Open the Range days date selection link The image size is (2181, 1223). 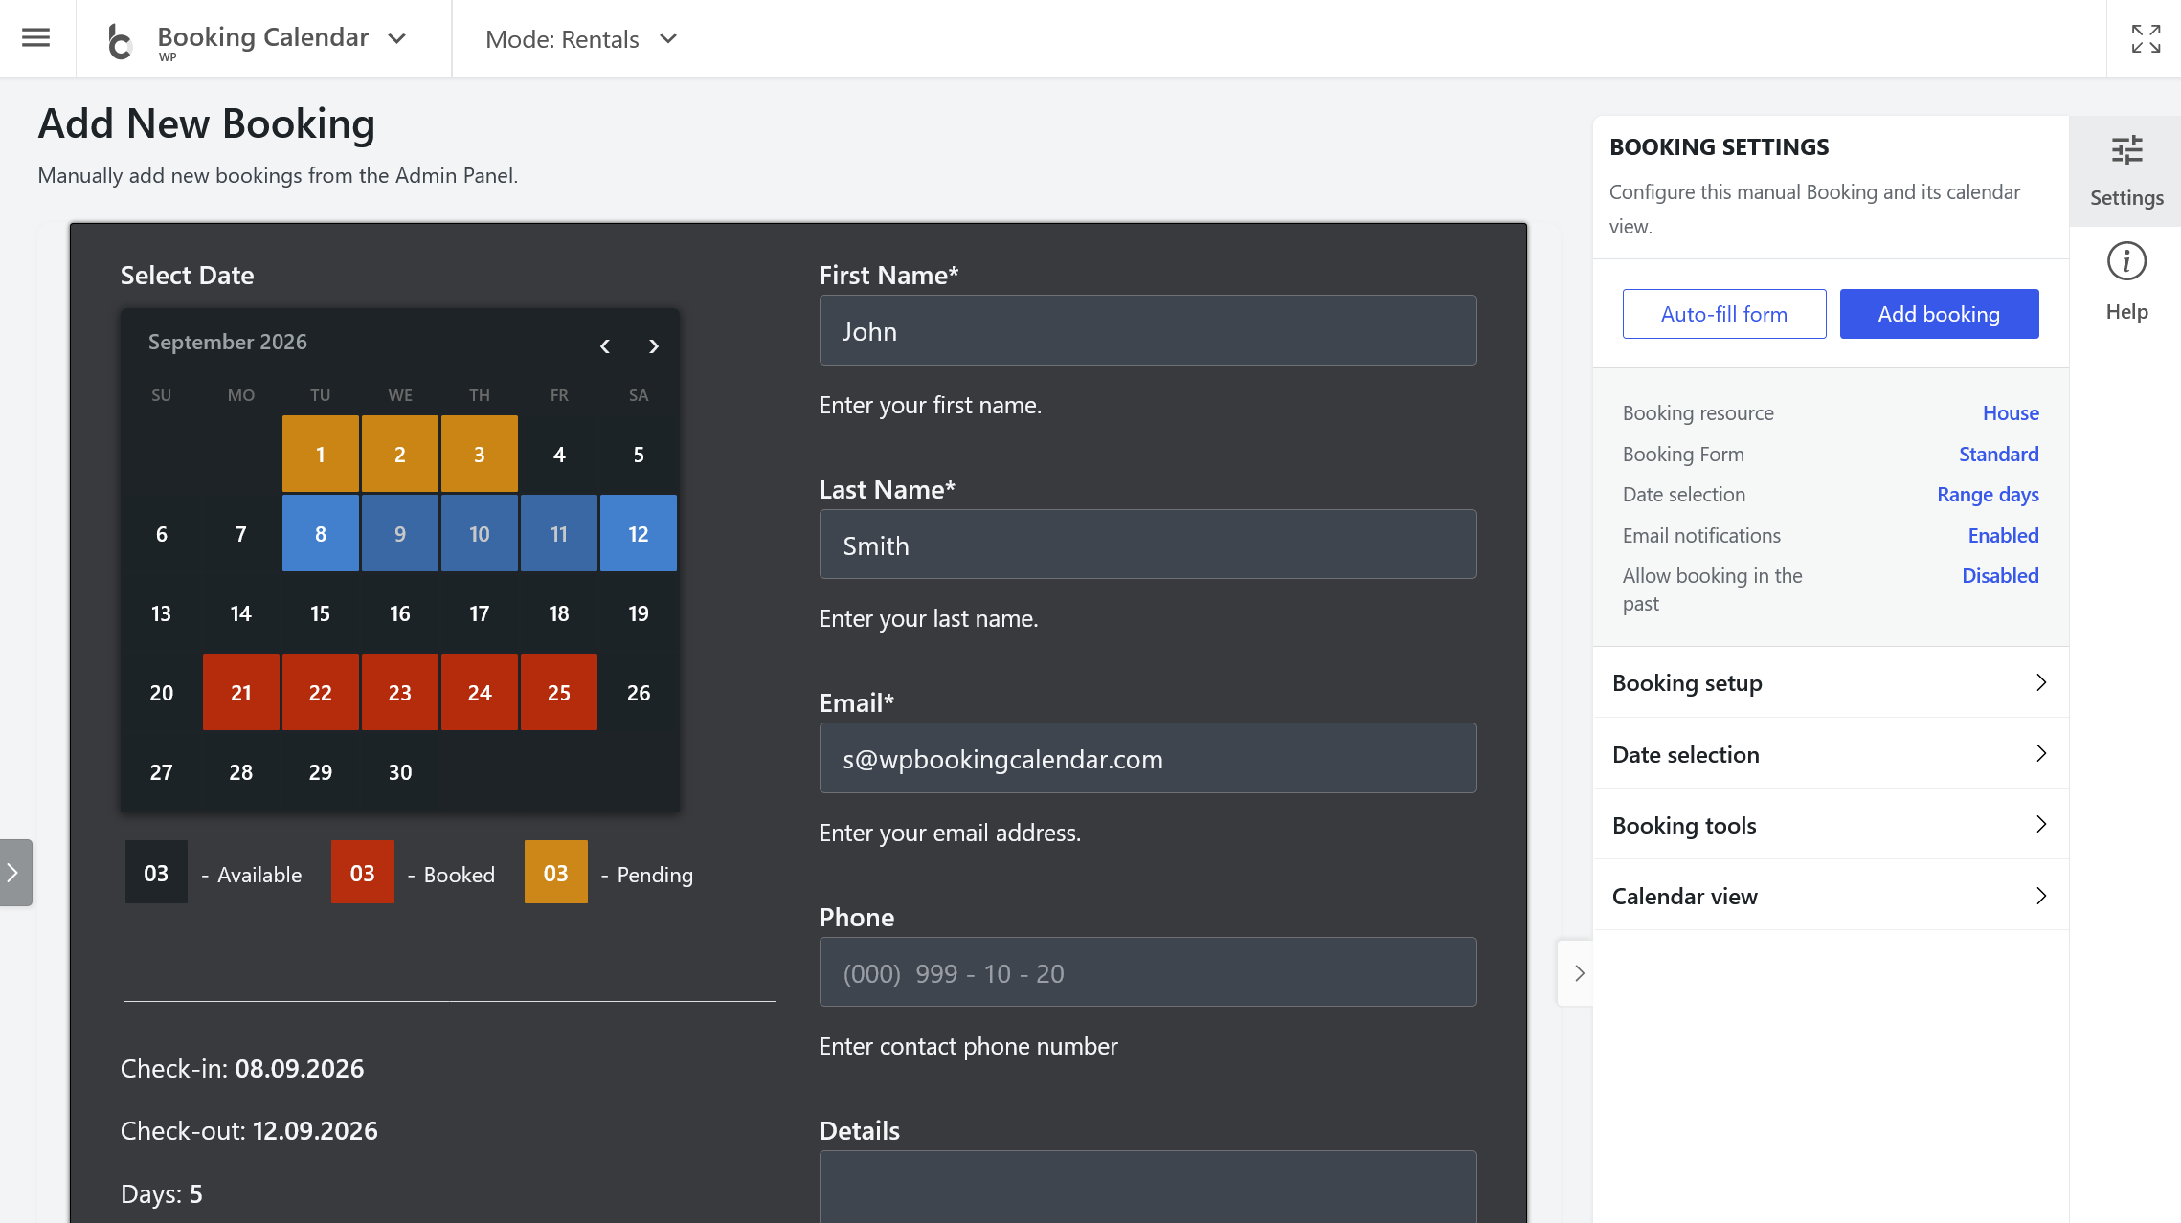(1988, 495)
